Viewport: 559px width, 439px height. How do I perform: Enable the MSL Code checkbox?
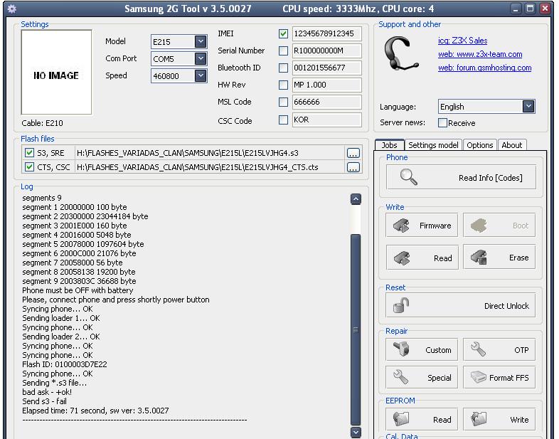284,102
